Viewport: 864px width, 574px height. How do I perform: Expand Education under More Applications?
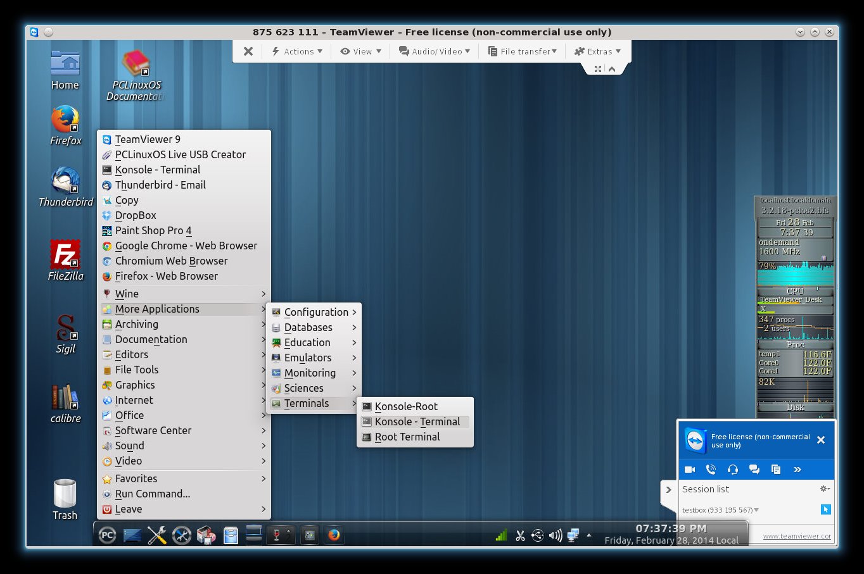(x=314, y=342)
